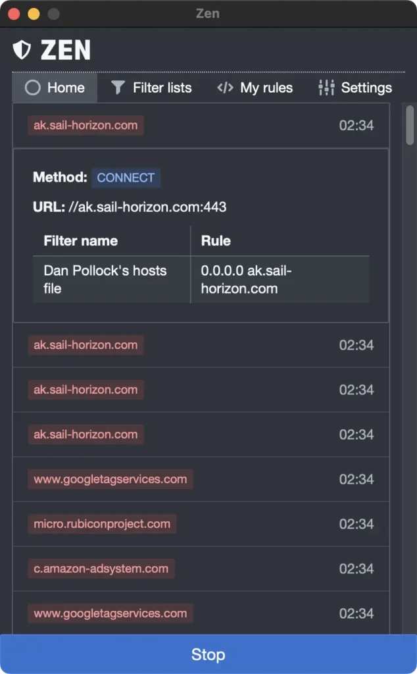Open the Filter lists tab
The image size is (417, 674).
pyautogui.click(x=151, y=88)
